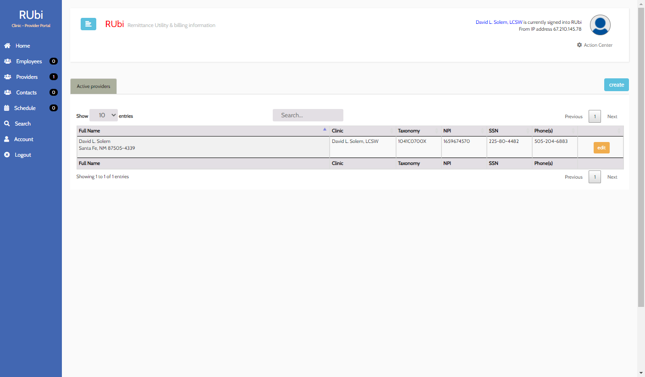Click Next in the top pagination
The height and width of the screenshot is (377, 645).
click(x=612, y=116)
